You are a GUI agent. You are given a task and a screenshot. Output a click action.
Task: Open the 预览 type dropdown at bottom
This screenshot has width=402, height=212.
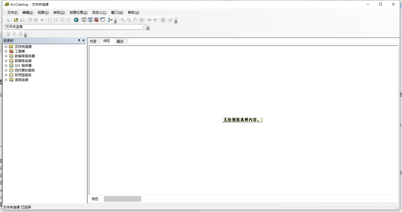point(123,199)
